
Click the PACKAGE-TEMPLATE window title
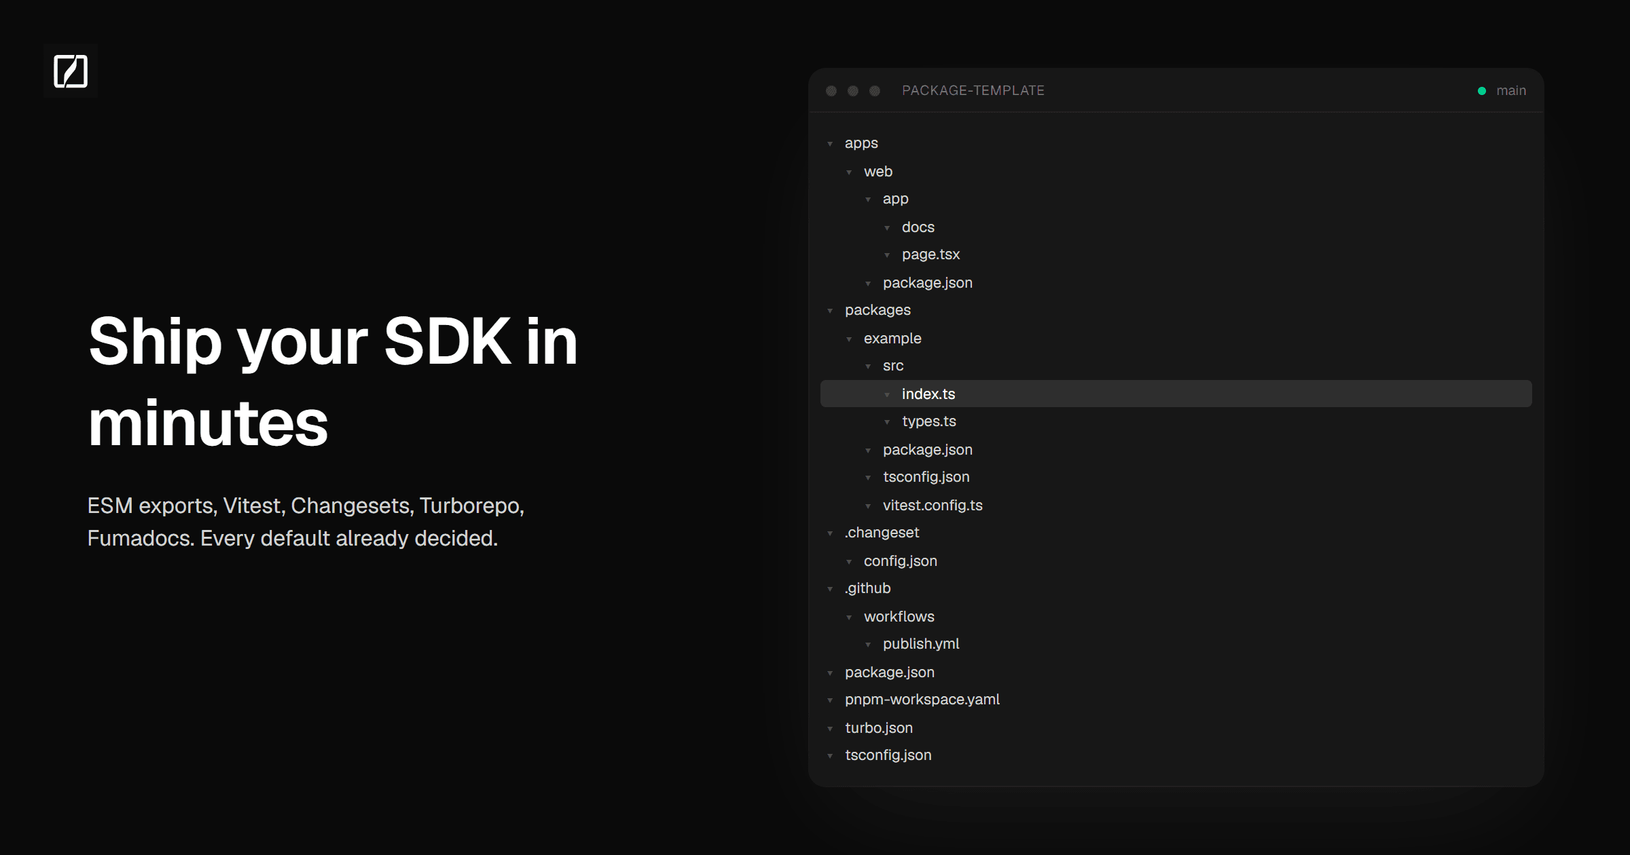click(x=973, y=91)
